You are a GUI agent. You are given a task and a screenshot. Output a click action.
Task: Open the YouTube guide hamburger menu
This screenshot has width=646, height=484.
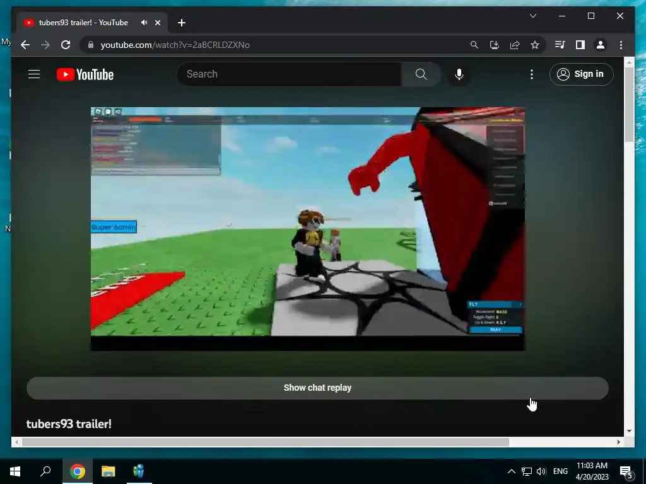34,74
